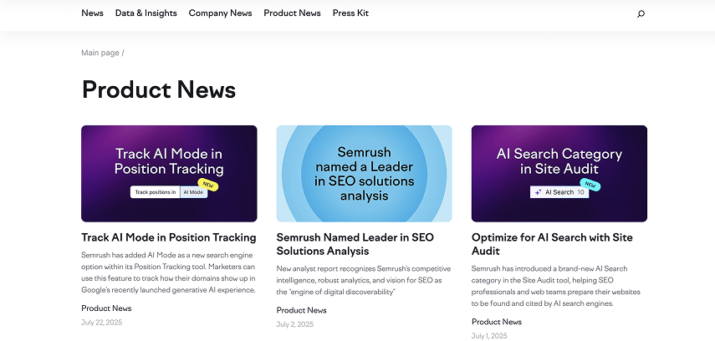
Task: Click the Product News page heading
Action: coord(159,89)
